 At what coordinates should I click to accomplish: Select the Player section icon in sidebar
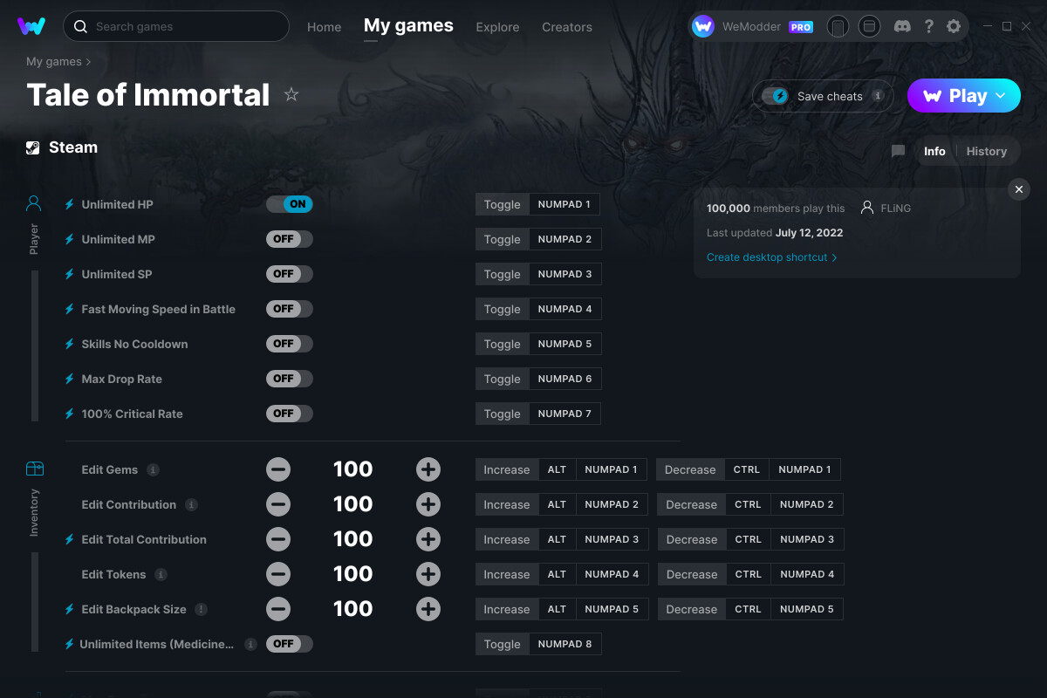[x=33, y=202]
